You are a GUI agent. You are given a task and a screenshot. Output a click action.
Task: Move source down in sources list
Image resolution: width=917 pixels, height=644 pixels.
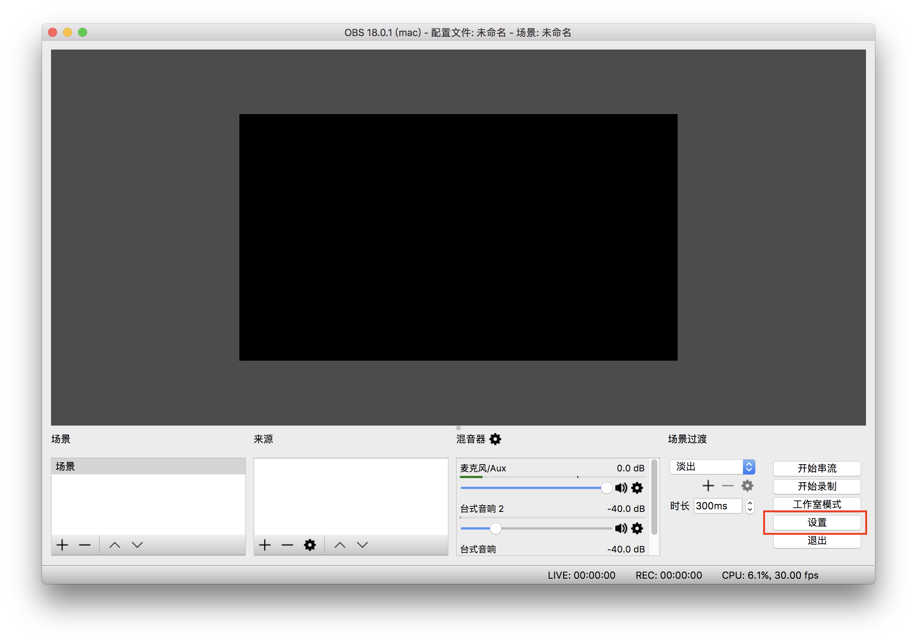click(362, 545)
